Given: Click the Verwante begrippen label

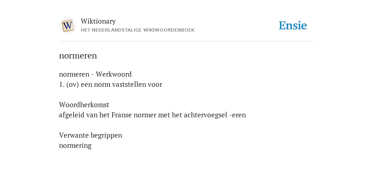Looking at the screenshot, I should click(90, 135).
